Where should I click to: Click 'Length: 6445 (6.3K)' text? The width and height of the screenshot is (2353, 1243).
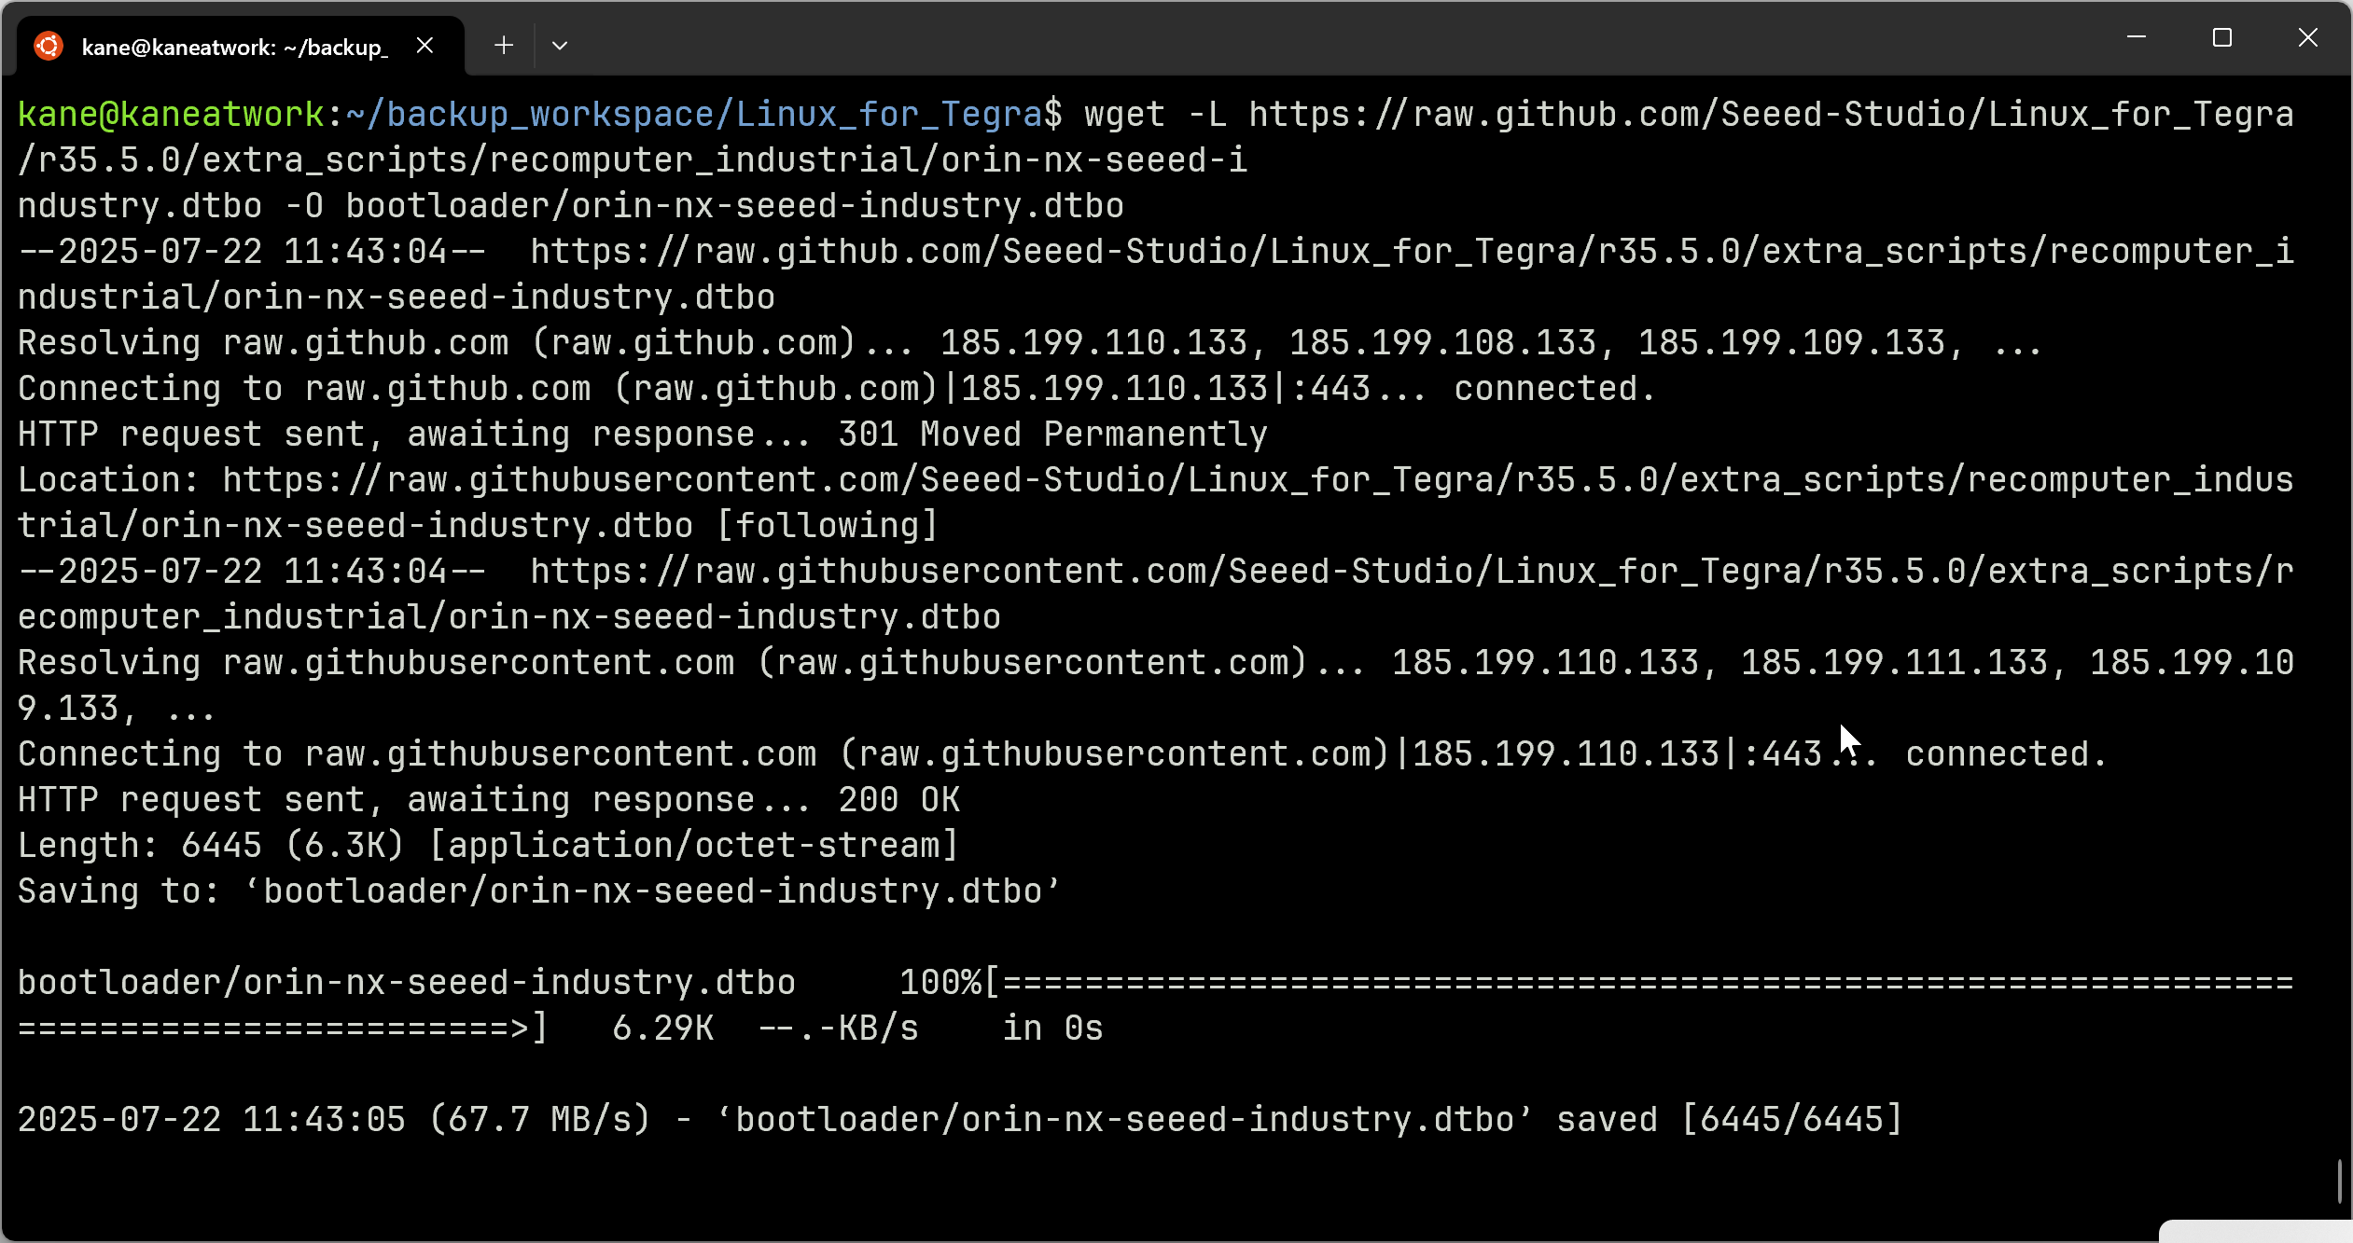click(211, 845)
